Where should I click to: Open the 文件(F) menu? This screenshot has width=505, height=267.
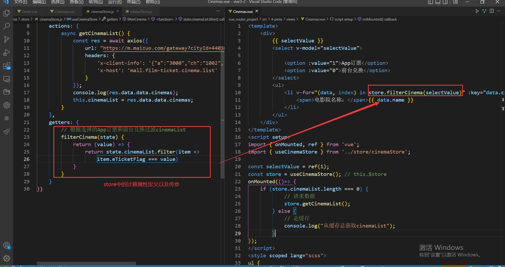point(21,2)
